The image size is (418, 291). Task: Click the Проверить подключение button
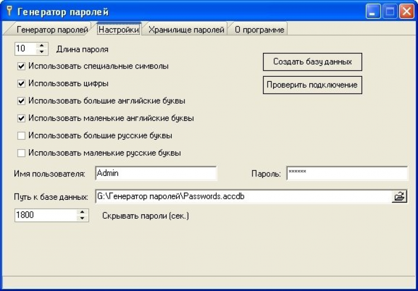312,85
